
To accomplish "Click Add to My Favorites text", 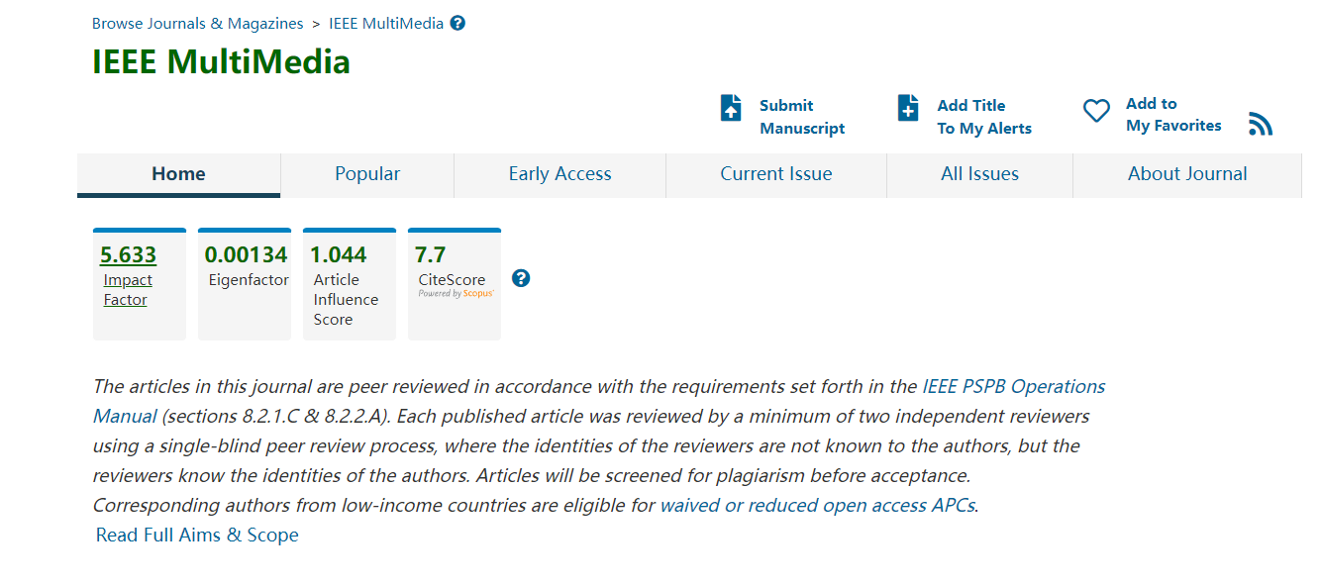I will [1173, 114].
